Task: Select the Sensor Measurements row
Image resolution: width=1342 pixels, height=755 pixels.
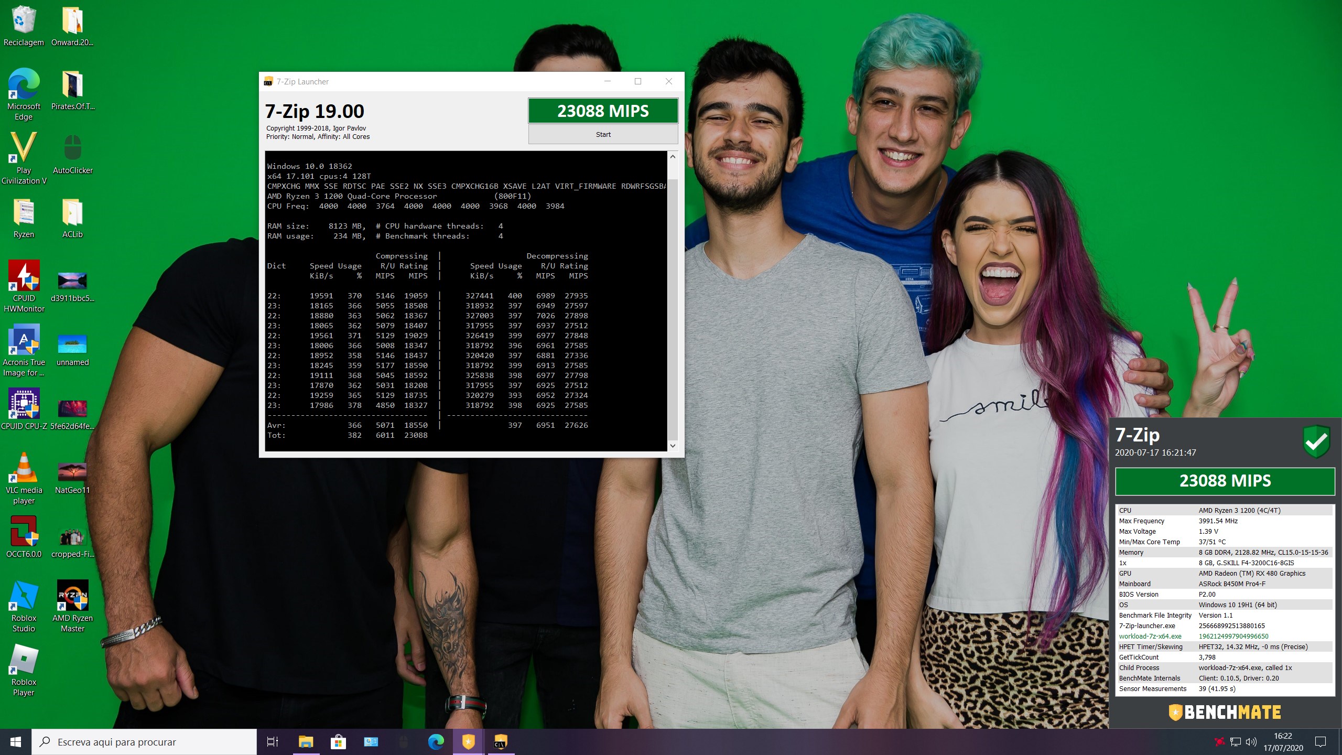Action: [x=1225, y=688]
